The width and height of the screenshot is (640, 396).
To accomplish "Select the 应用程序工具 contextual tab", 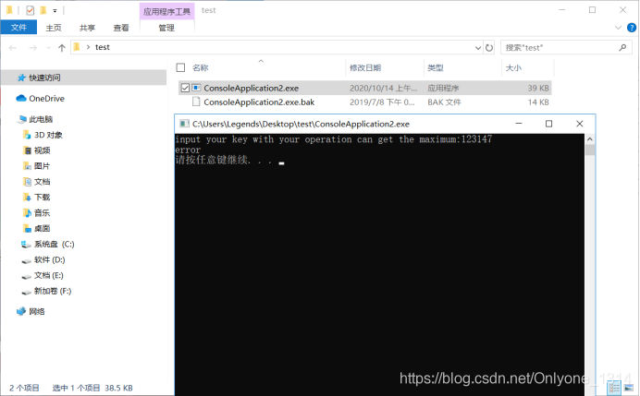I will [x=167, y=11].
